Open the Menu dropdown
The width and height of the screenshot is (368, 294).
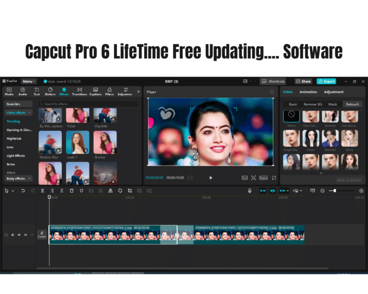tap(29, 81)
